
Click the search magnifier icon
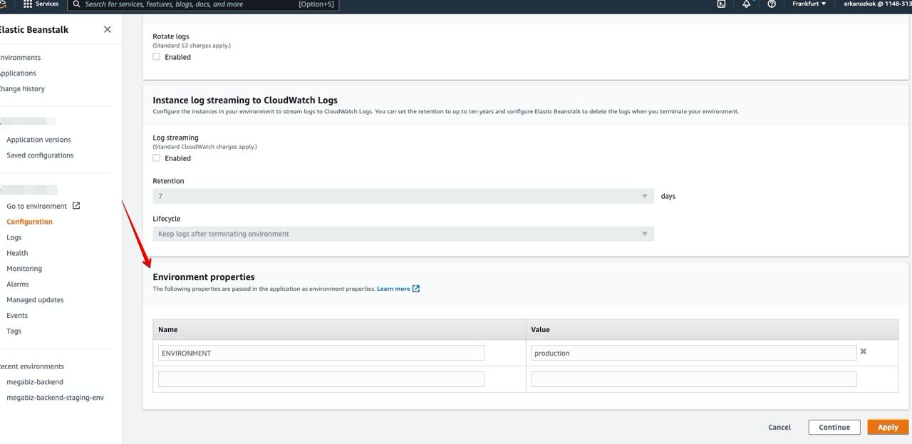(x=76, y=4)
